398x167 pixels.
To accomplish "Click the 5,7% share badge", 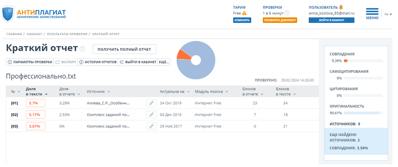I will pyautogui.click(x=35, y=103).
